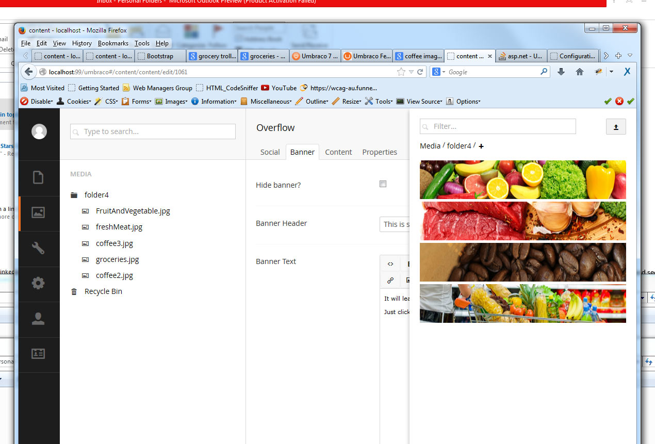The width and height of the screenshot is (655, 444).
Task: Open the Users section icon
Action: pos(38,319)
